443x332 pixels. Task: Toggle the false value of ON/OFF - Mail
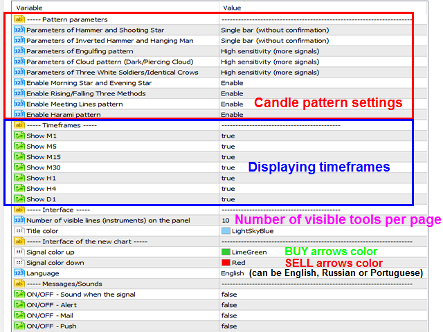[x=229, y=315]
